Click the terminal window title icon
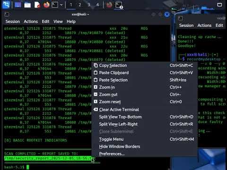227x170 pixels. pos(7,14)
